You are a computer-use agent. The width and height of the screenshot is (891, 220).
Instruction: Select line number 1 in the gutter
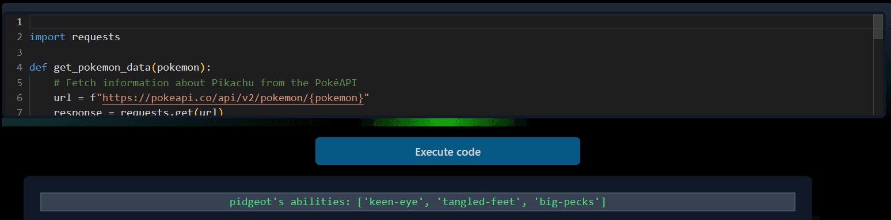[x=20, y=22]
